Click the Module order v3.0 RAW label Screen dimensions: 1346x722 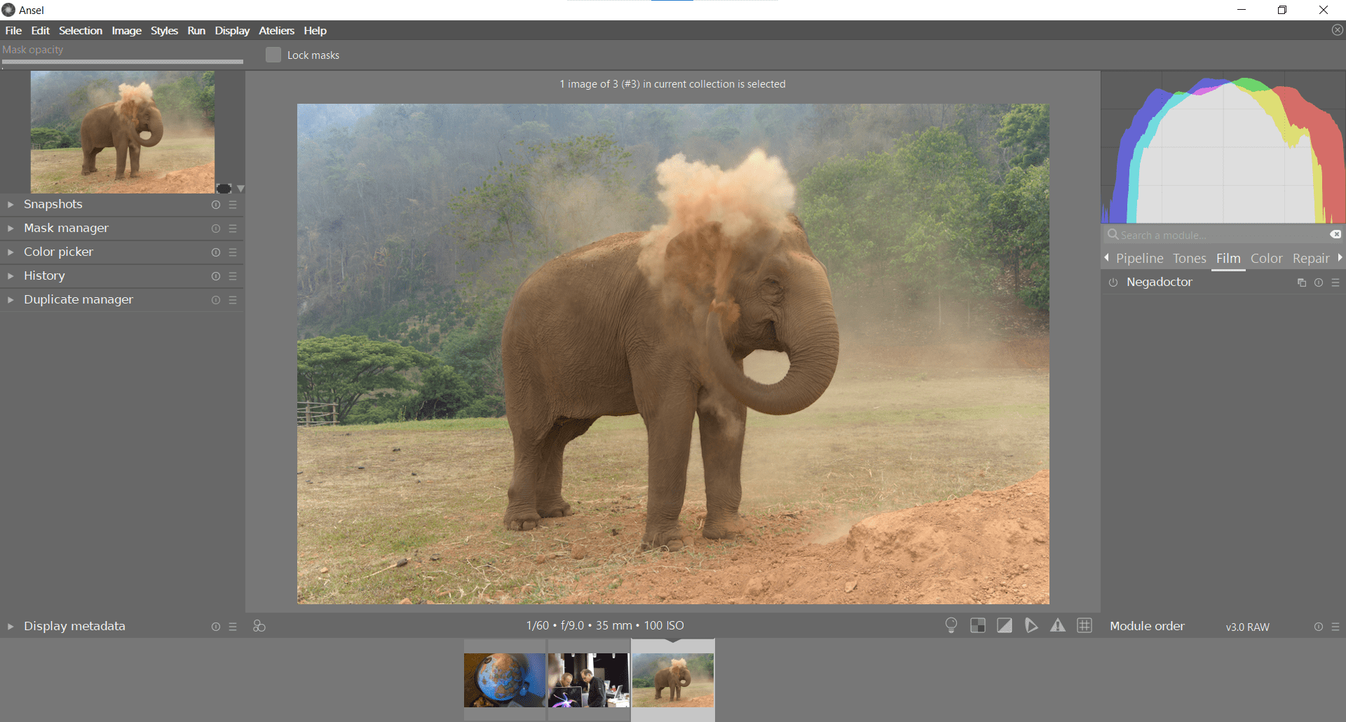pyautogui.click(x=1247, y=627)
